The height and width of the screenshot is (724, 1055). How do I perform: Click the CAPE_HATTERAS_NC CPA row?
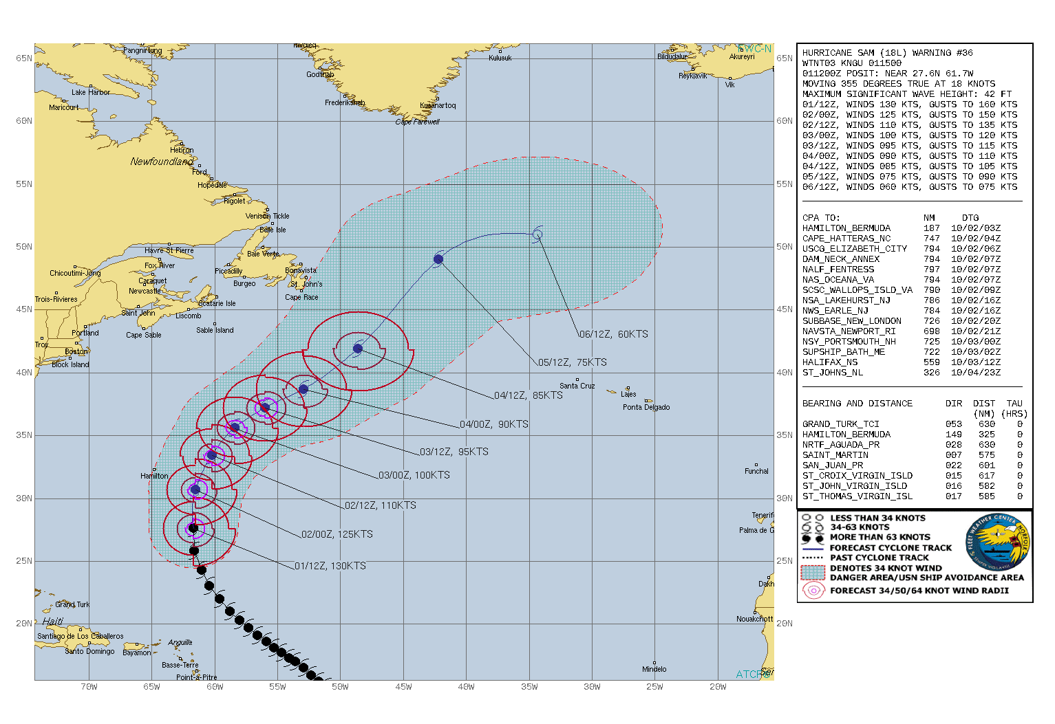click(902, 239)
